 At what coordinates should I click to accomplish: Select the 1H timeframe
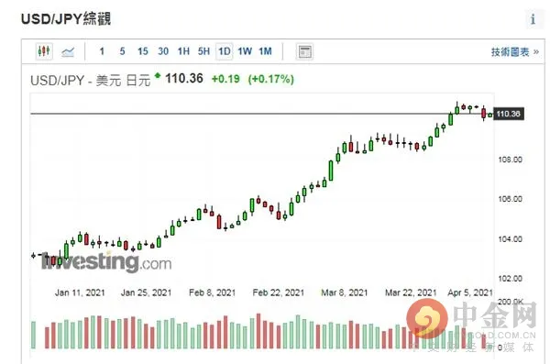[x=183, y=51]
